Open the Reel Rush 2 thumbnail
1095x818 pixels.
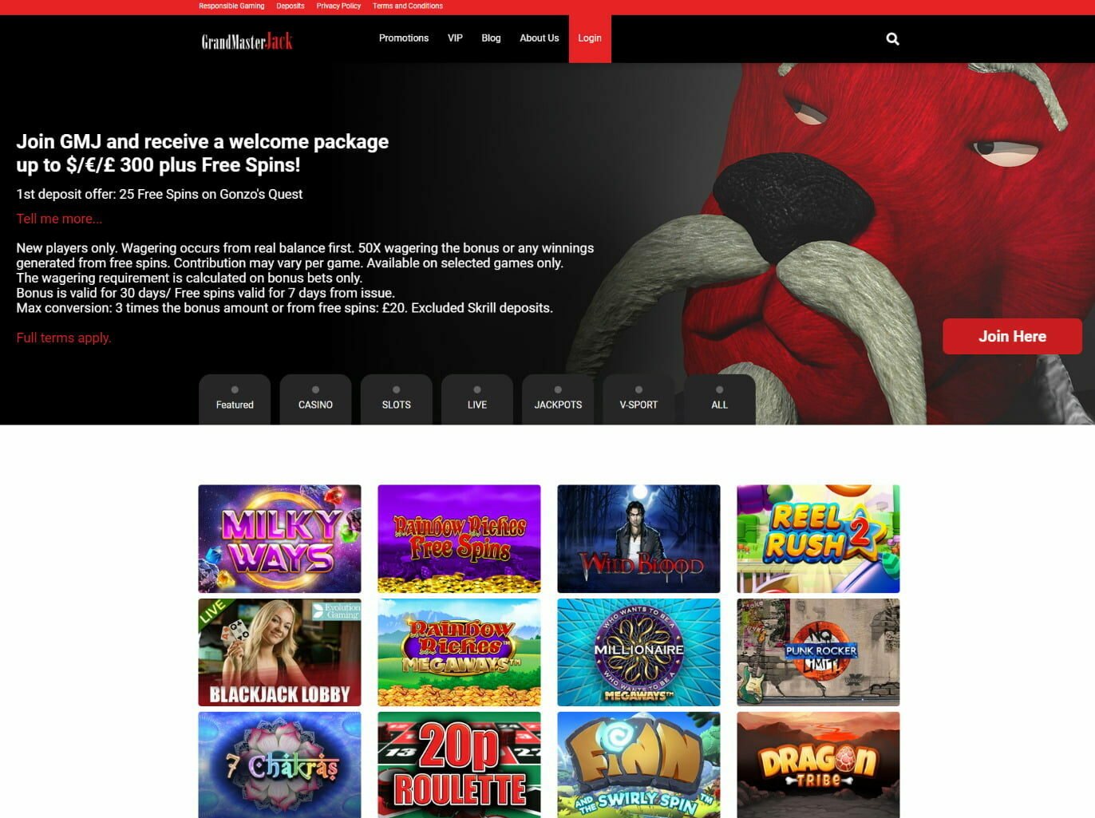click(818, 539)
